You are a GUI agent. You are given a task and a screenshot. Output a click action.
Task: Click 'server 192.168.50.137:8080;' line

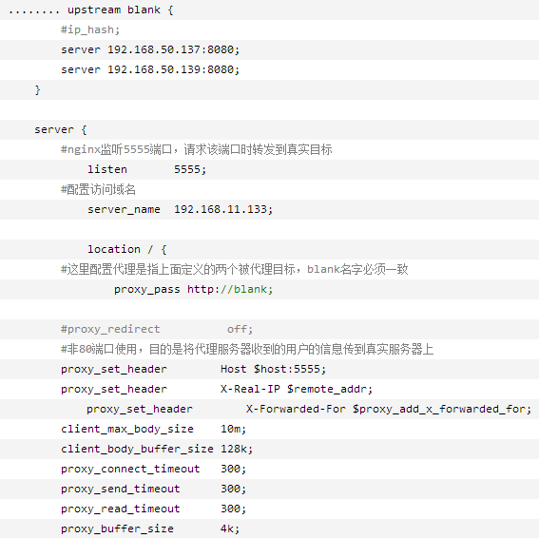tap(150, 49)
